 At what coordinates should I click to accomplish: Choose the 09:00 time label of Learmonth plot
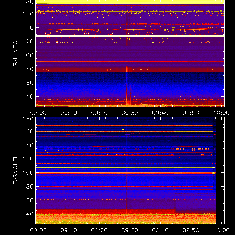(x=38, y=230)
